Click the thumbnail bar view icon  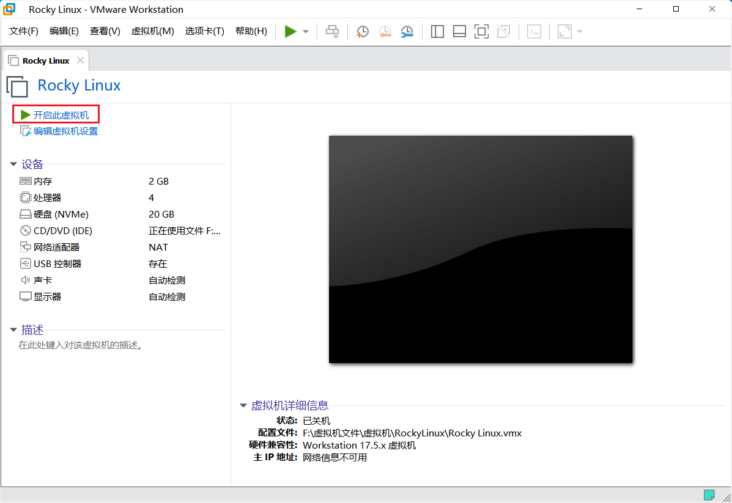pyautogui.click(x=459, y=31)
